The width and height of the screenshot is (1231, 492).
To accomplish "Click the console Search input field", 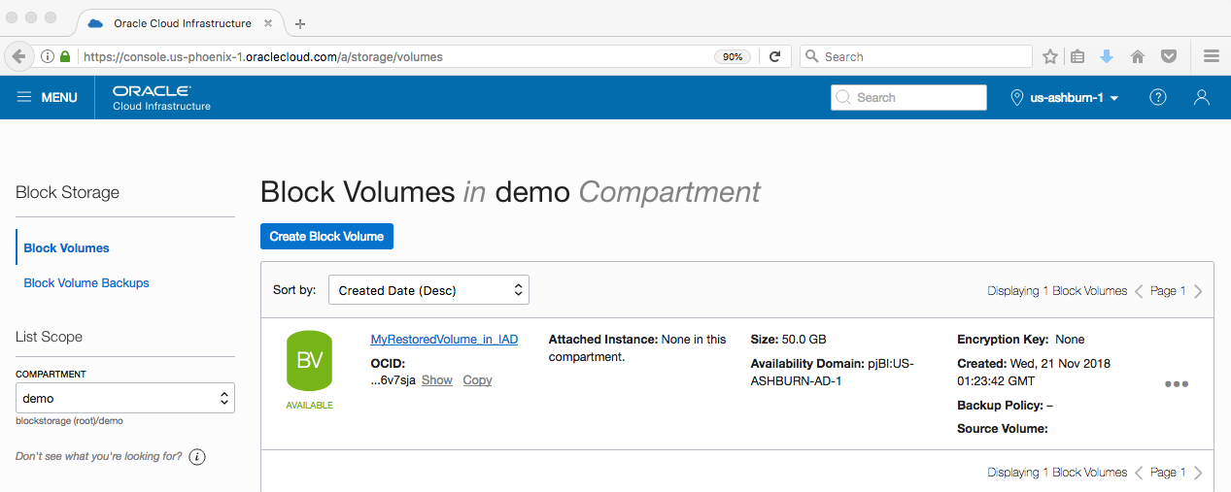I will (x=908, y=97).
